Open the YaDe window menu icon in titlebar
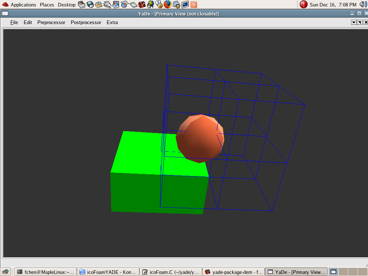The height and width of the screenshot is (276, 368). tap(5, 14)
